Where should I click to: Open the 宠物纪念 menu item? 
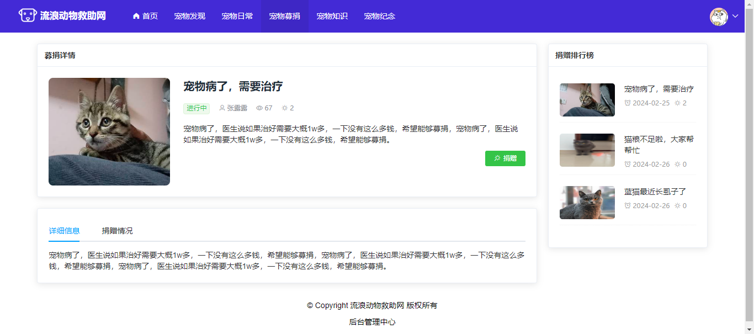pos(379,16)
